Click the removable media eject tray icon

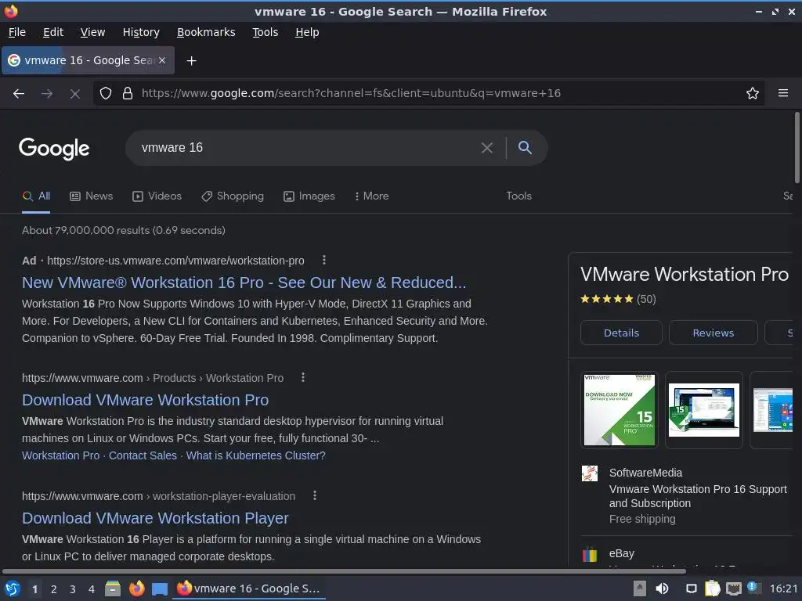point(640,588)
